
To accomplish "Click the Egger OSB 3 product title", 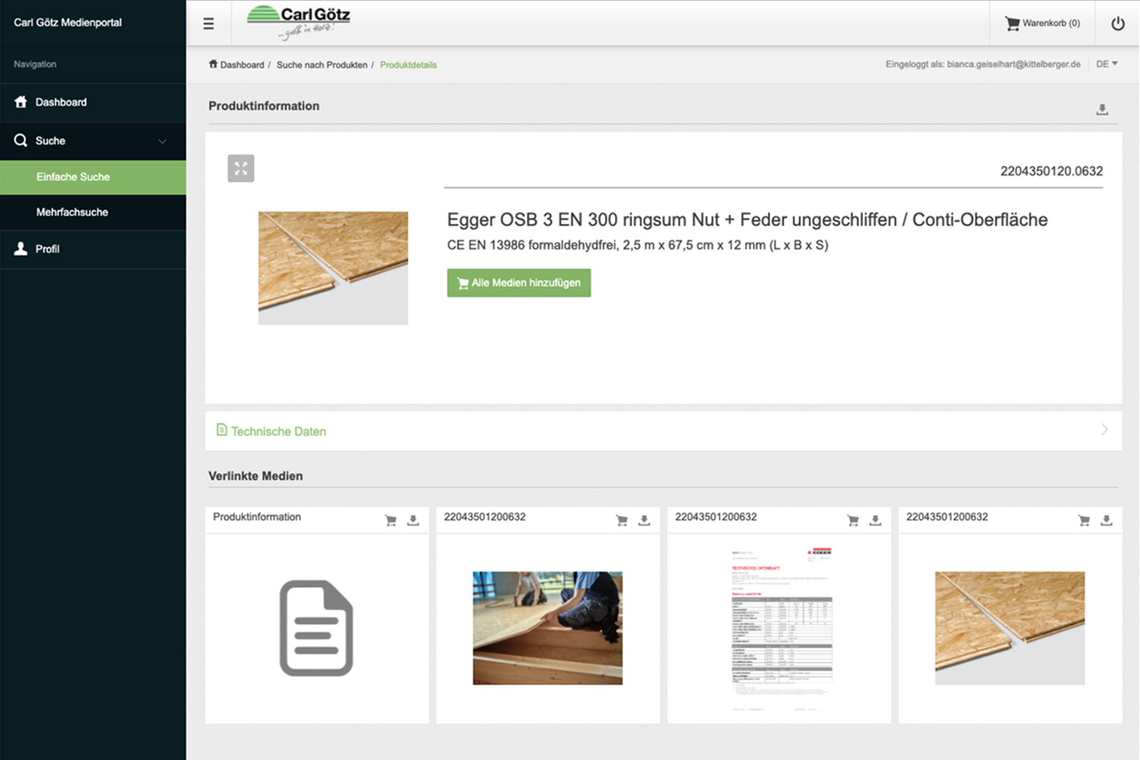I will [747, 220].
